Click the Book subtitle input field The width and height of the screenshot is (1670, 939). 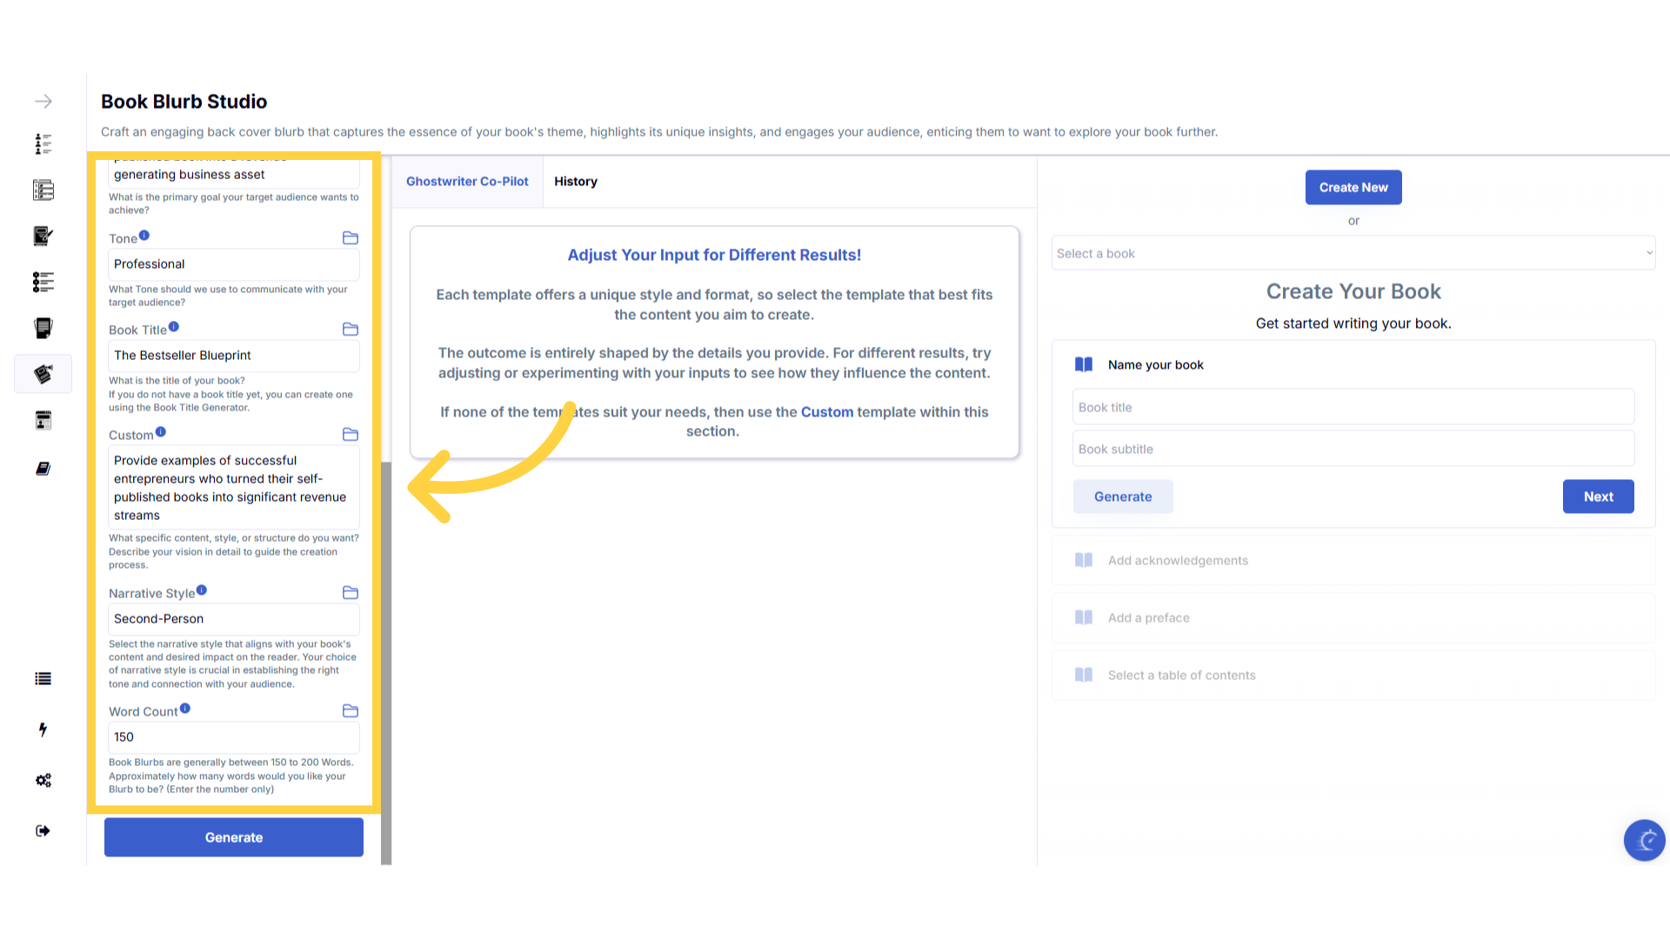coord(1353,450)
